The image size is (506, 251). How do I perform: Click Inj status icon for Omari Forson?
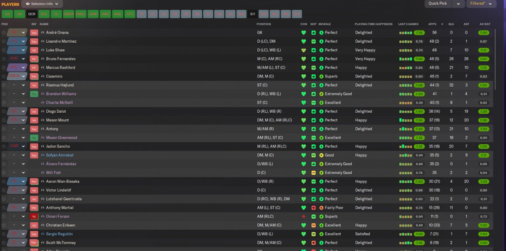[34, 217]
